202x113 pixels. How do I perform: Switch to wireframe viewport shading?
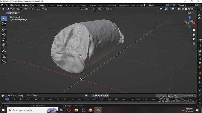coord(183,9)
